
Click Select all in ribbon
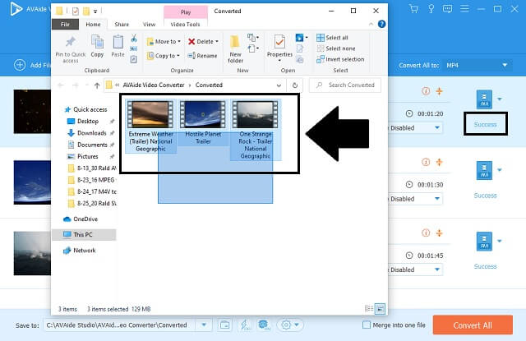tap(332, 38)
